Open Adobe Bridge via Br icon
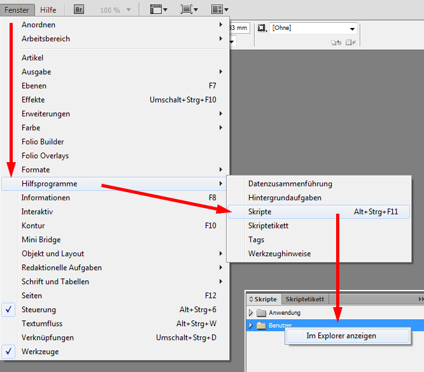This screenshot has width=424, height=372. pos(79,10)
